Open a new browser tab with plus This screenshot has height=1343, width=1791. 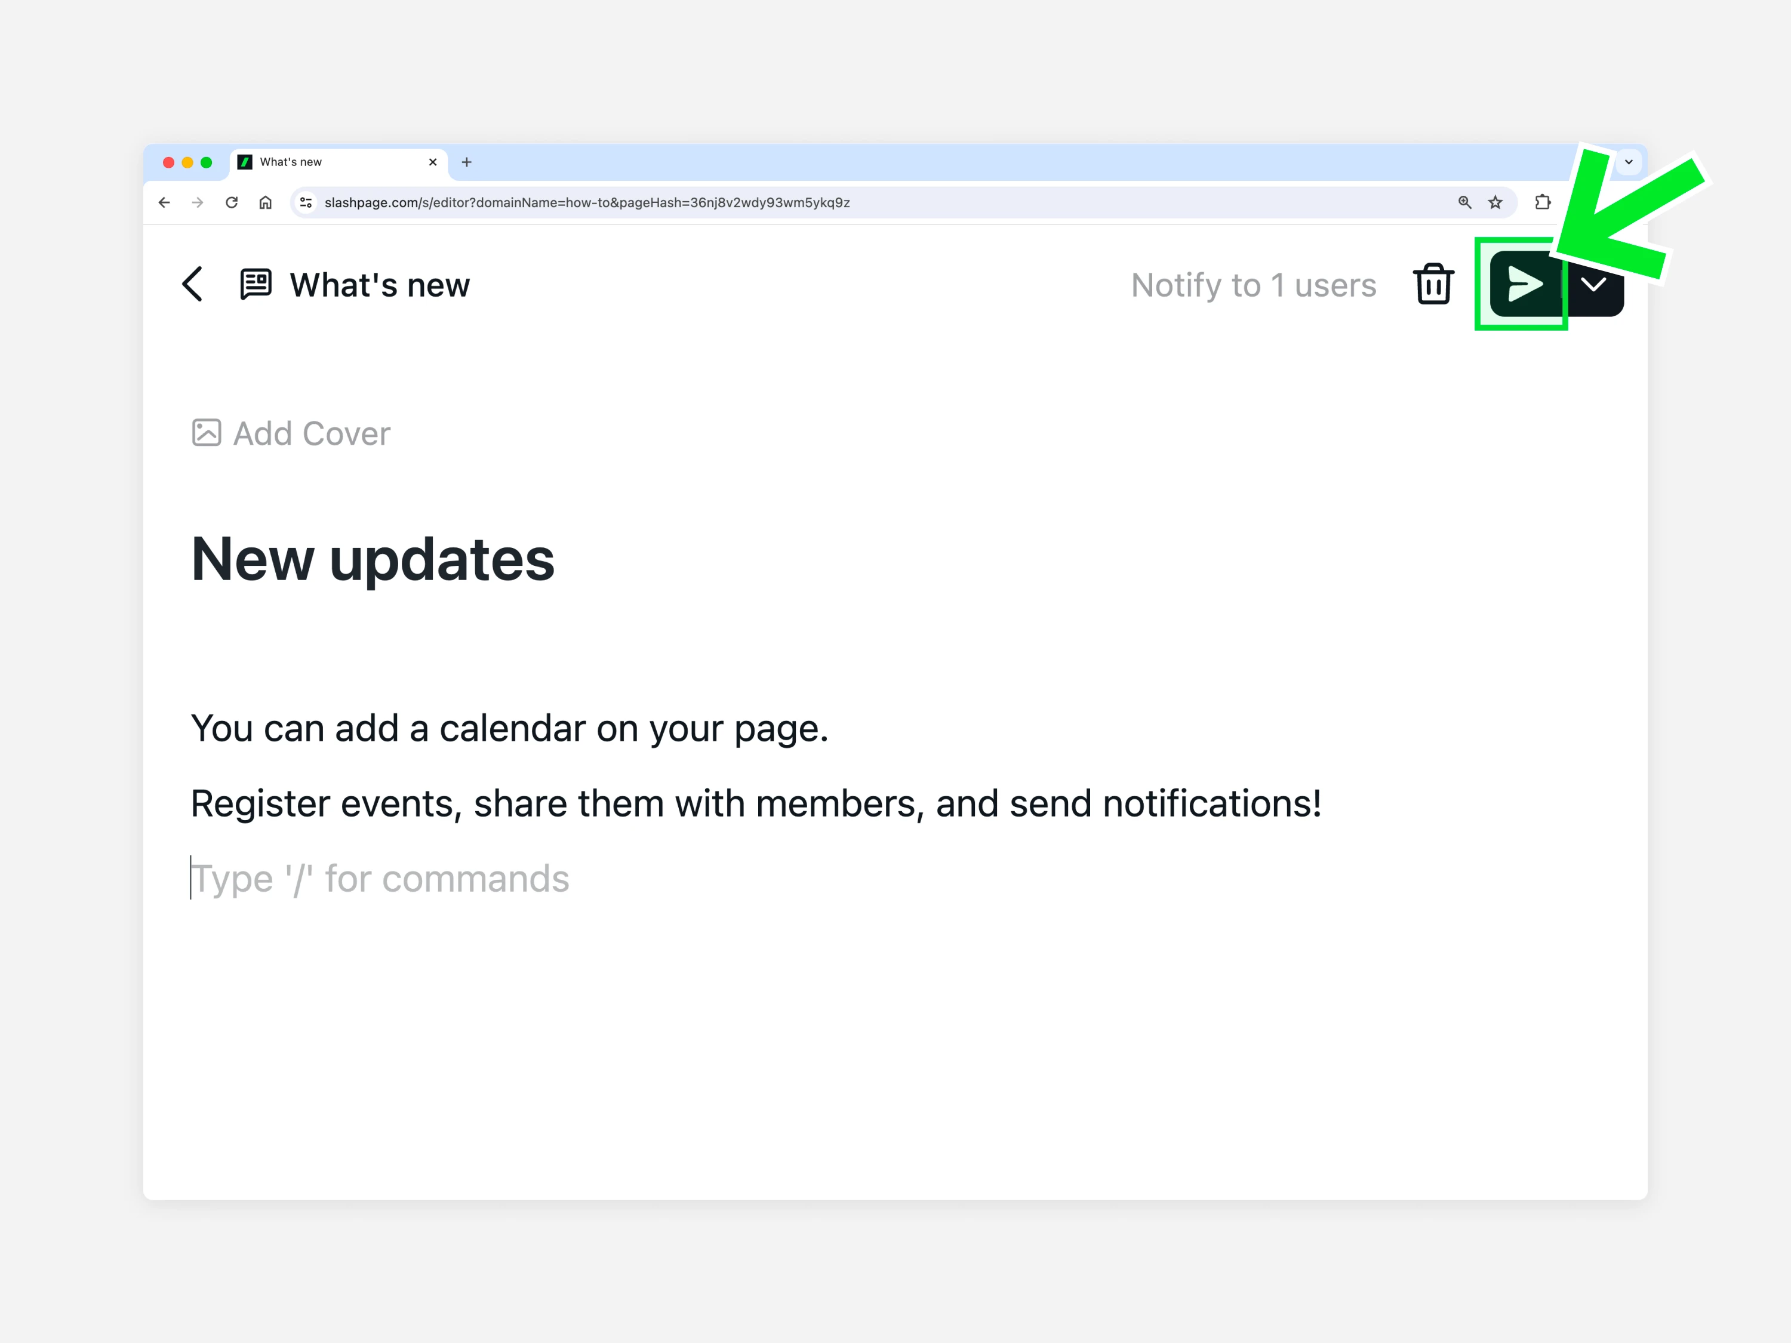466,163
